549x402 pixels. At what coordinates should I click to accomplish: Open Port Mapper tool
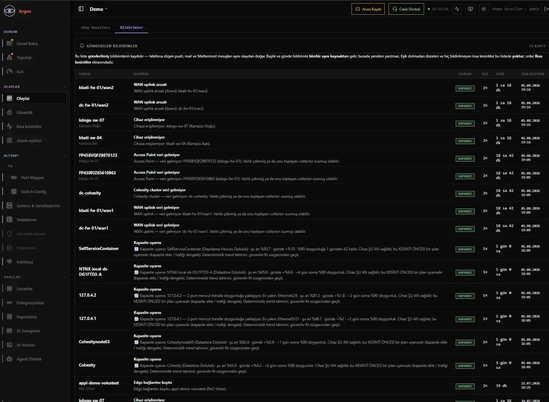[x=34, y=178]
